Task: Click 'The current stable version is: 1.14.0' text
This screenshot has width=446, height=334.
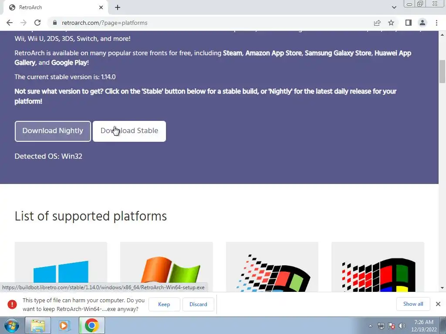Action: (x=65, y=77)
